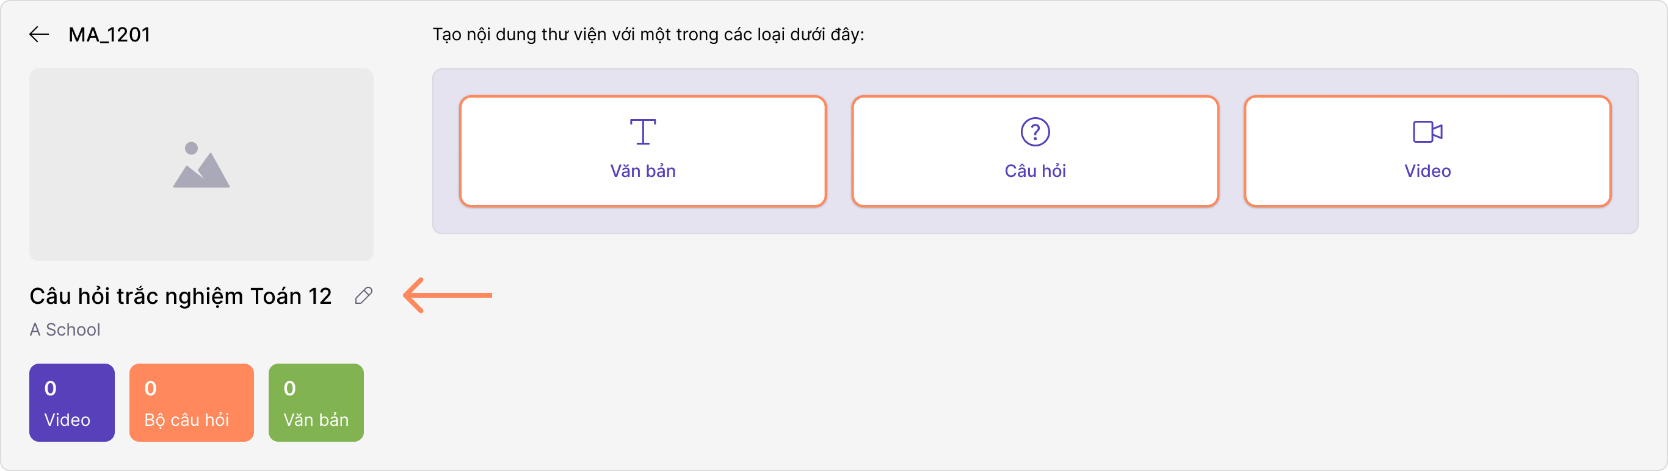The width and height of the screenshot is (1668, 471).
Task: Select the text "T" icon in Văn bản card
Action: coord(644,132)
